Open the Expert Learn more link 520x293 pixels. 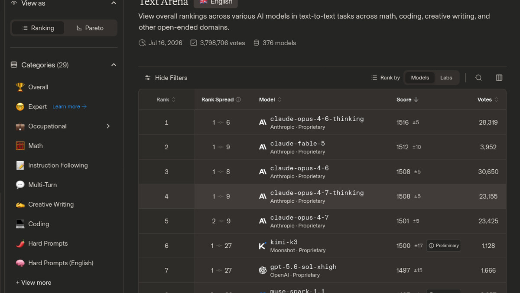tap(69, 106)
